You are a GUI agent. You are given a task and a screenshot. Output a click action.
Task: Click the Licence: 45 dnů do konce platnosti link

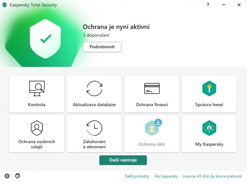[x=212, y=176]
